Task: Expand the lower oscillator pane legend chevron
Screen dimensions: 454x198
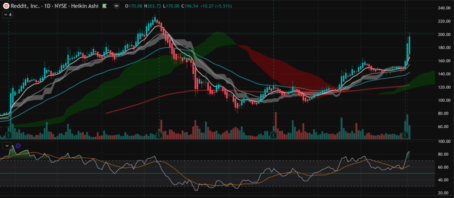Action: pyautogui.click(x=7, y=145)
